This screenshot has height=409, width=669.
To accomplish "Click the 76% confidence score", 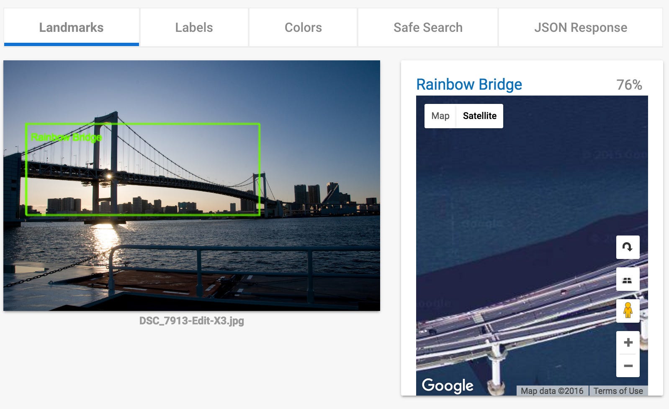I will tap(629, 85).
